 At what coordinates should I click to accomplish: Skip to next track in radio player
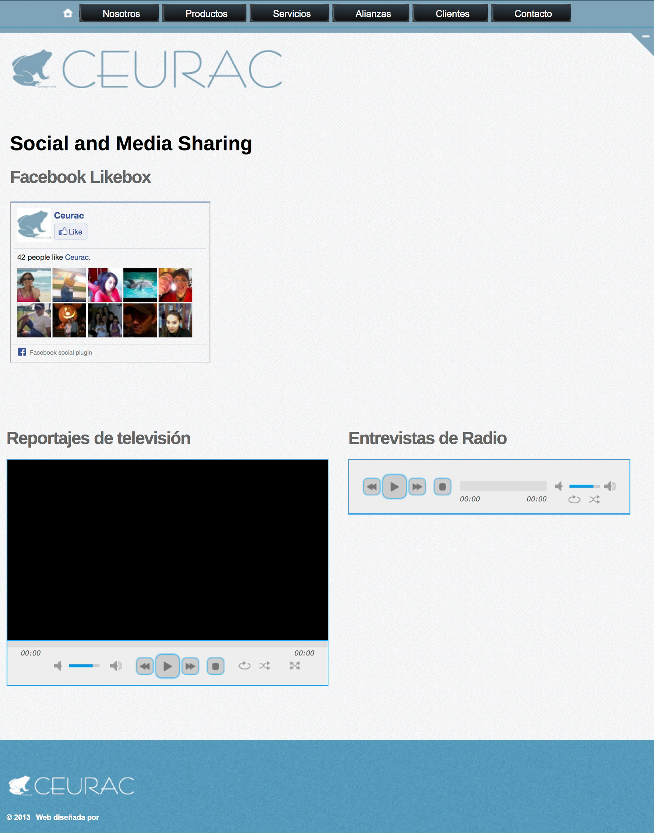(417, 487)
